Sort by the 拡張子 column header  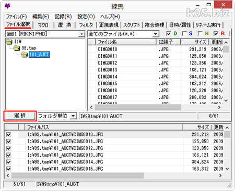tap(168, 42)
